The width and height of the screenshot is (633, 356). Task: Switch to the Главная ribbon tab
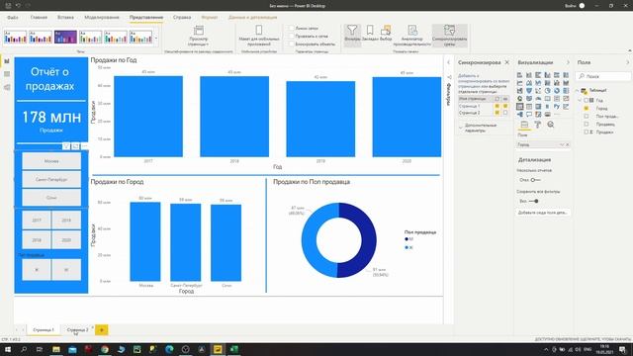point(39,18)
